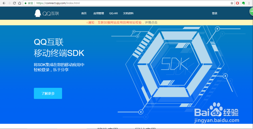
Task: Click the browser forward arrow
Action: [9, 3]
